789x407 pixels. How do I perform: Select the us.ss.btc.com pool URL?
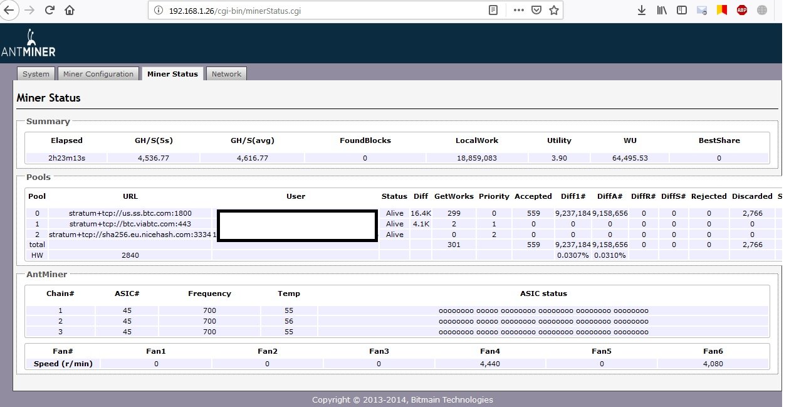click(x=130, y=213)
